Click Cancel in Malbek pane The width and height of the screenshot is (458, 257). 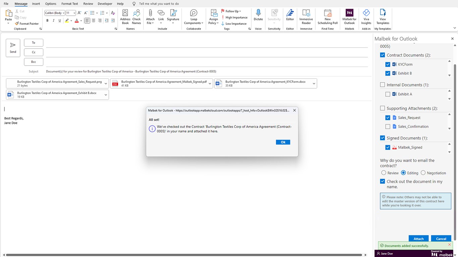[x=441, y=239]
